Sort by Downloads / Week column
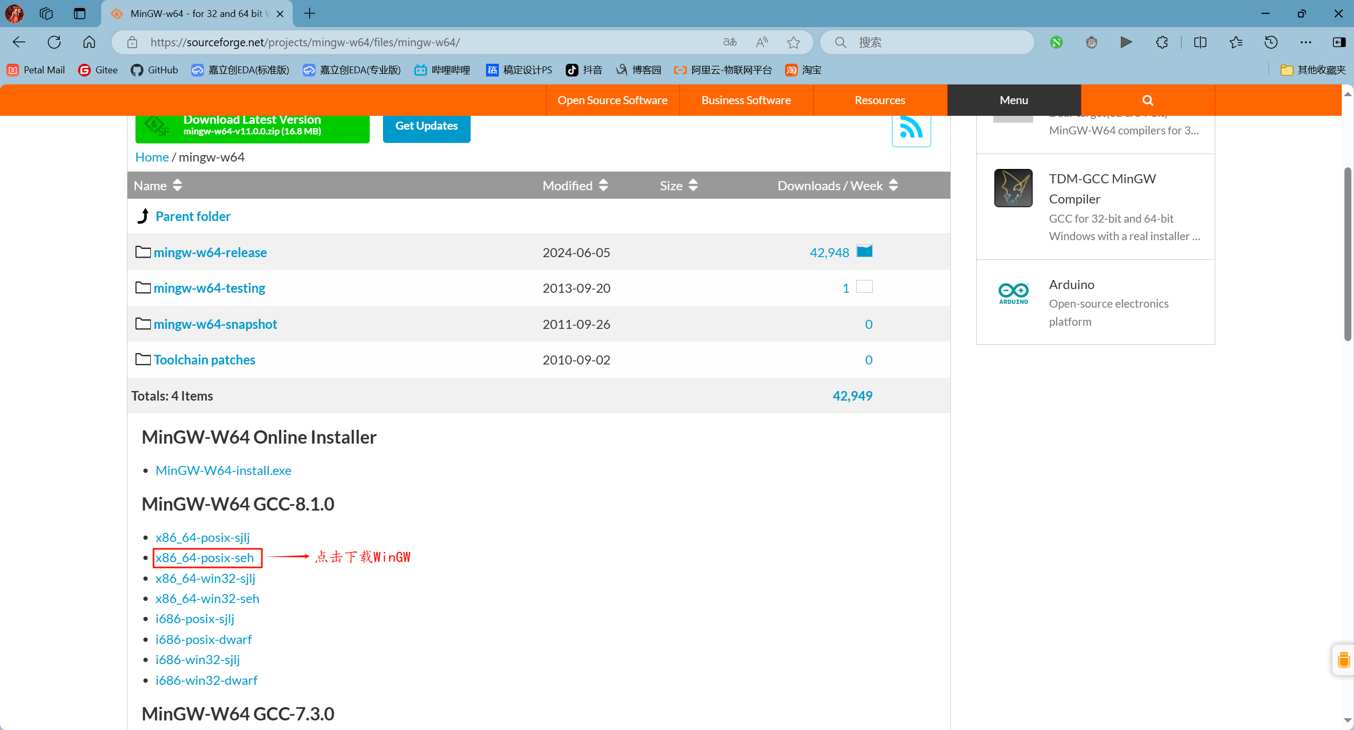Screen dimensions: 1354x730 pos(838,185)
